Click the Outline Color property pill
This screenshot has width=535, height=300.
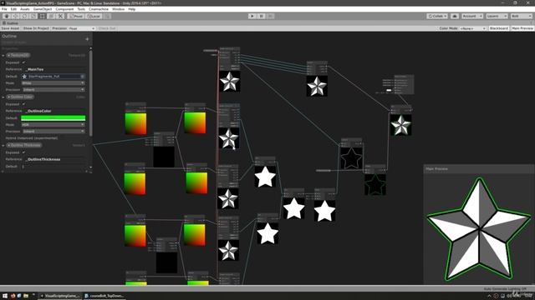click(20, 97)
